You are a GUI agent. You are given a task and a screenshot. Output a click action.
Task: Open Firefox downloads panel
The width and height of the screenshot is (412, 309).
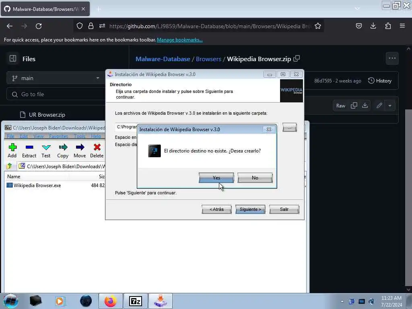point(373,26)
